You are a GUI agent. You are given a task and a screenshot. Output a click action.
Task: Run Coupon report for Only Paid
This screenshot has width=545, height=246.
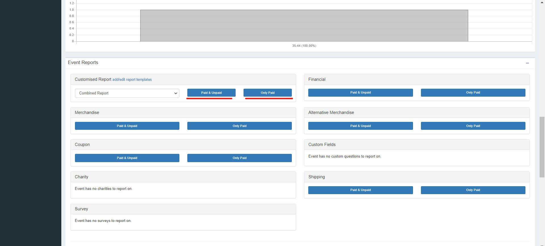[239, 158]
